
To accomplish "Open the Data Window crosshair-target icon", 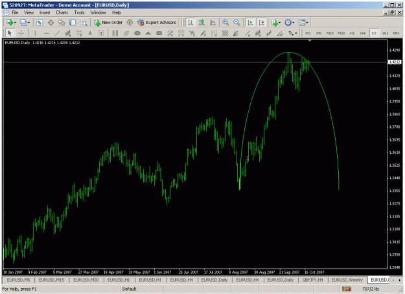I will point(51,23).
